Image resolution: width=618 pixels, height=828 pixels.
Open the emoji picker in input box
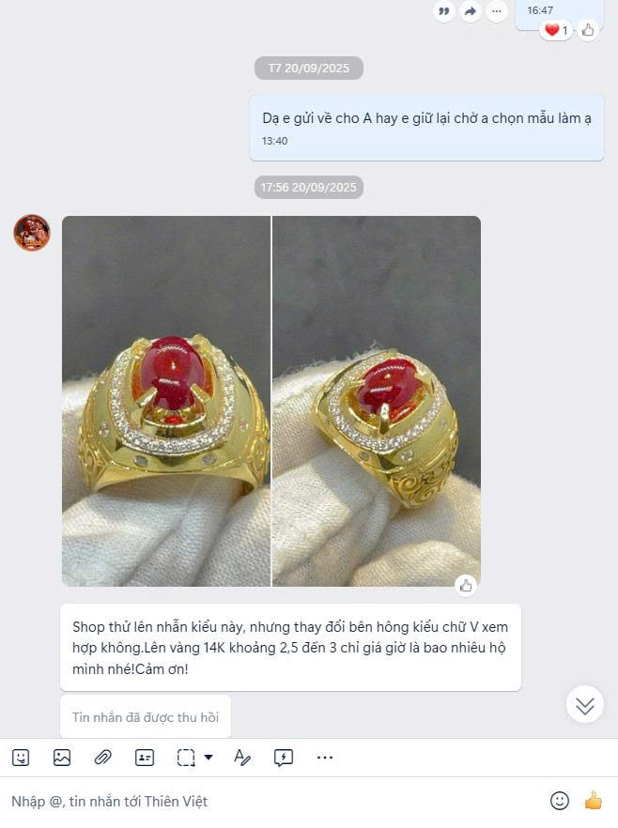[x=560, y=801]
